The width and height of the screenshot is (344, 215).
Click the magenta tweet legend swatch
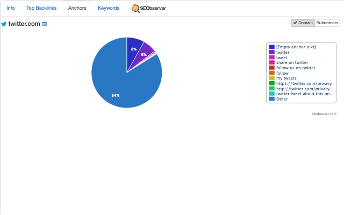tap(271, 58)
